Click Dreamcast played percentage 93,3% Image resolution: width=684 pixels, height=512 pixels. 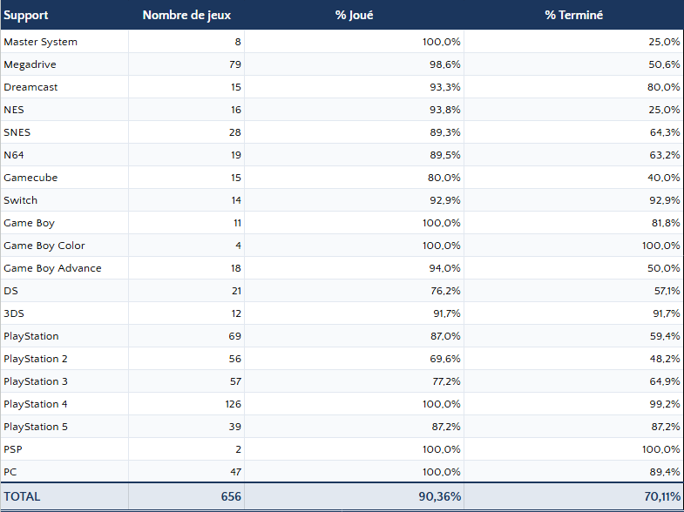(x=445, y=87)
